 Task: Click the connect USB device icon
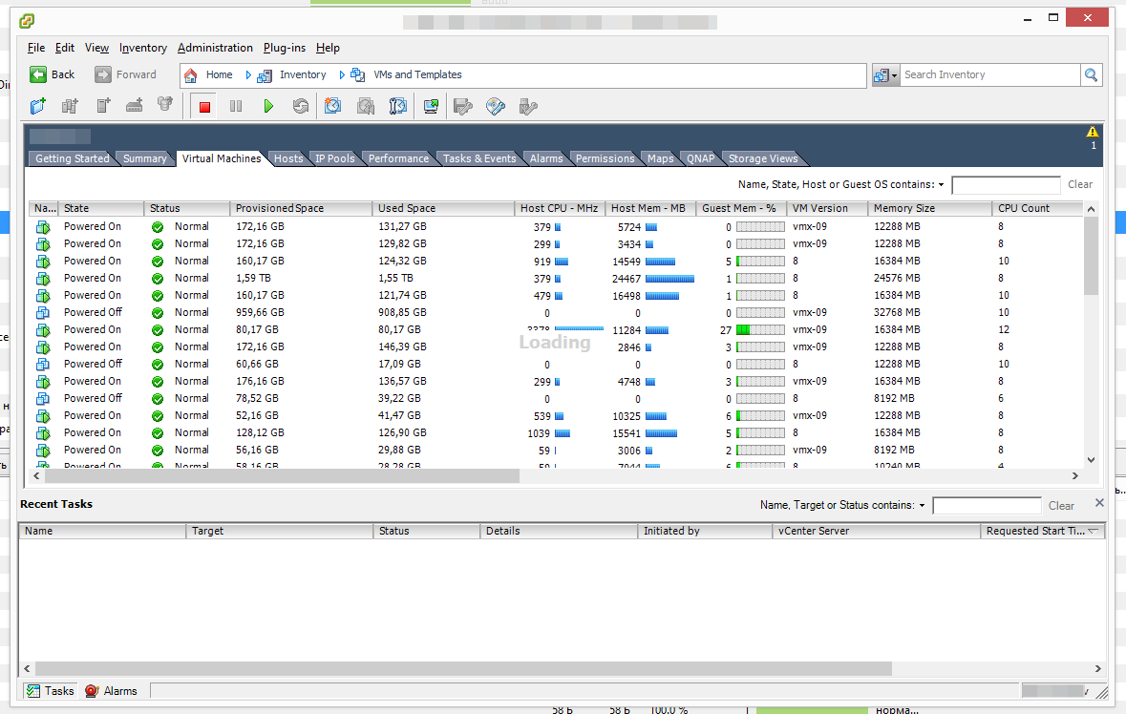[528, 106]
